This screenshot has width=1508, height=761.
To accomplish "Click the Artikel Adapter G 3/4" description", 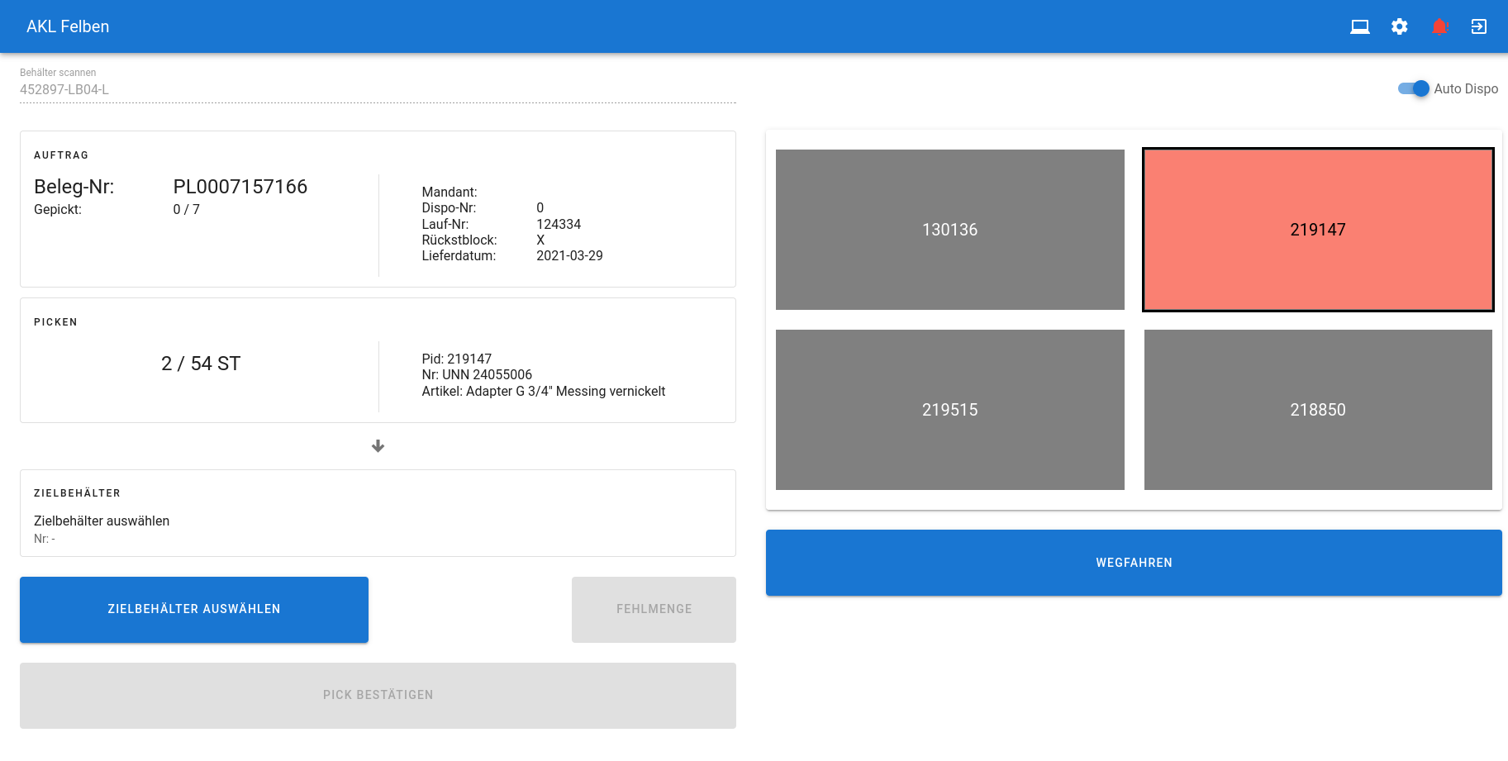I will [x=543, y=392].
